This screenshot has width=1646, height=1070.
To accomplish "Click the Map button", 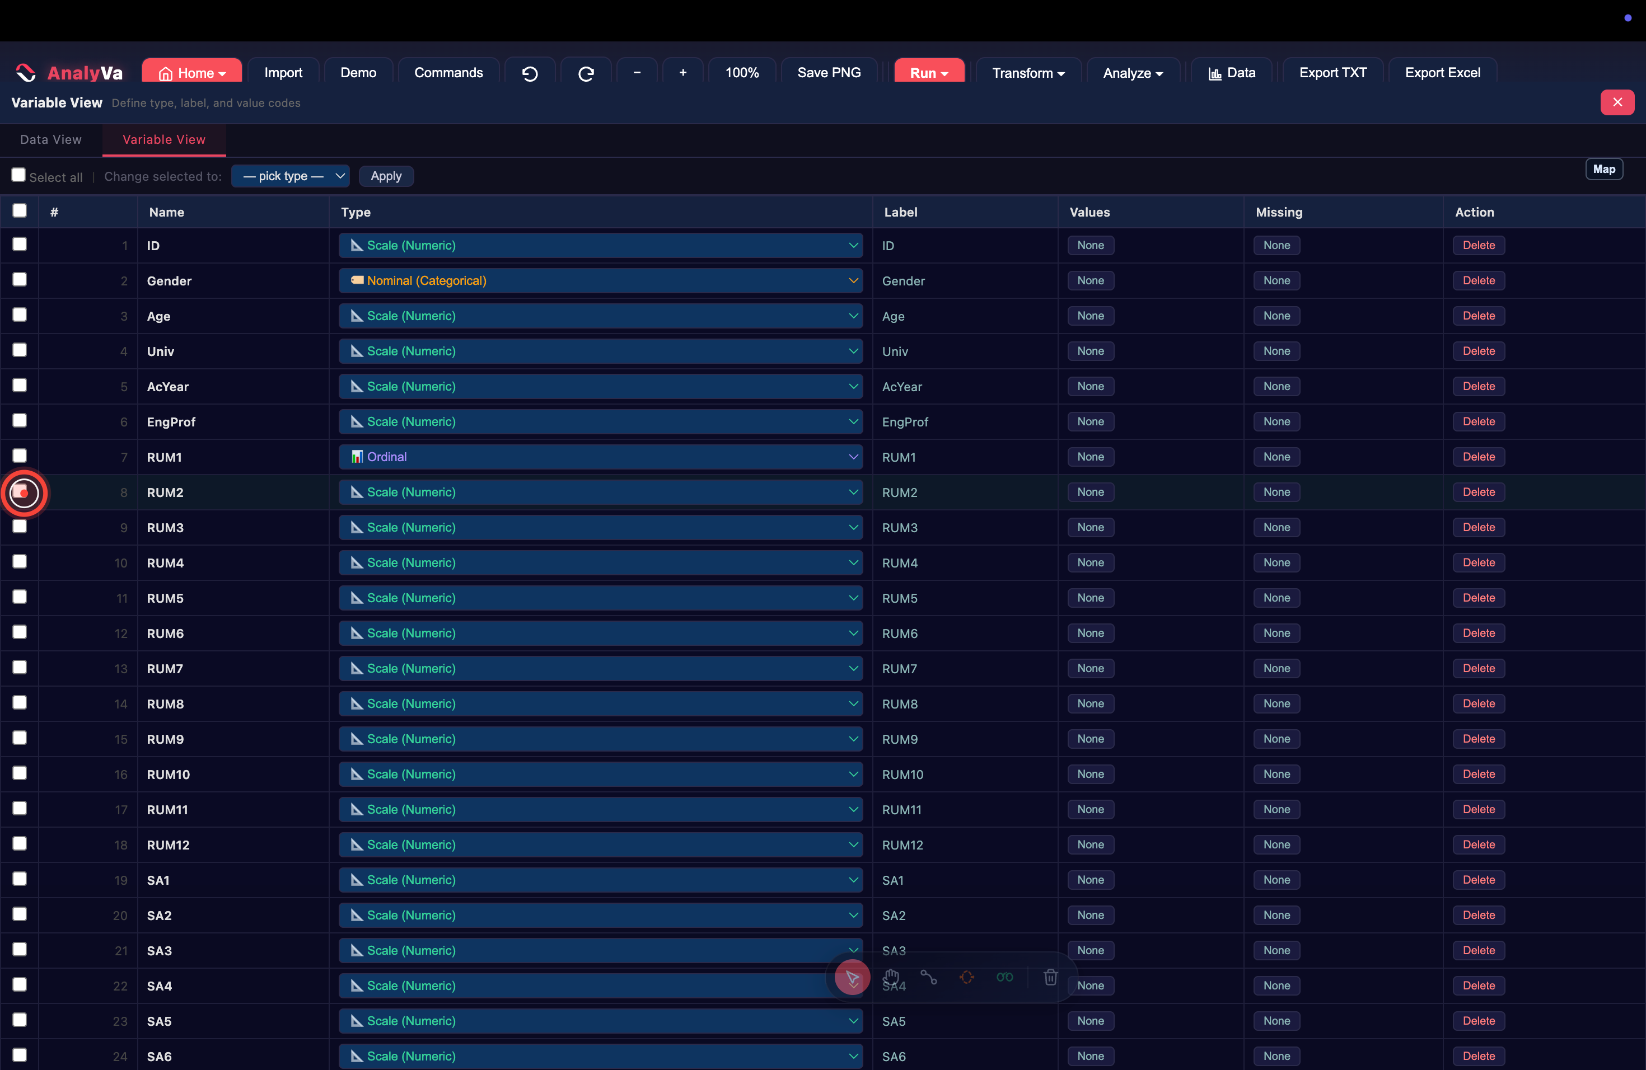I will [x=1604, y=170].
